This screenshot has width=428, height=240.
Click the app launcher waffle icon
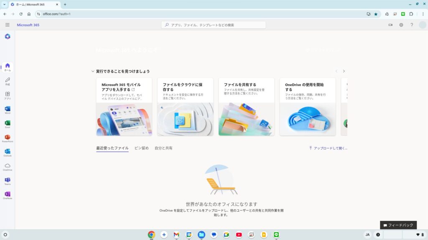(x=8, y=25)
